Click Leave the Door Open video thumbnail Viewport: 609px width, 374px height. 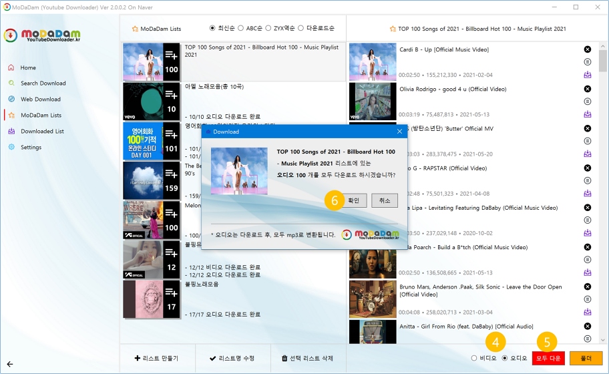pos(373,299)
